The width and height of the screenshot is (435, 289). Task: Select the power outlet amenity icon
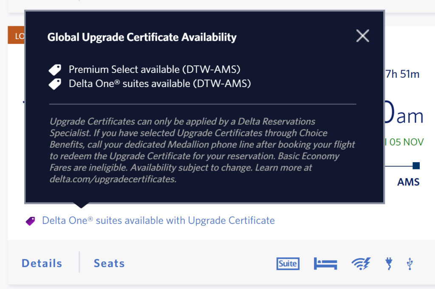pyautogui.click(x=389, y=264)
